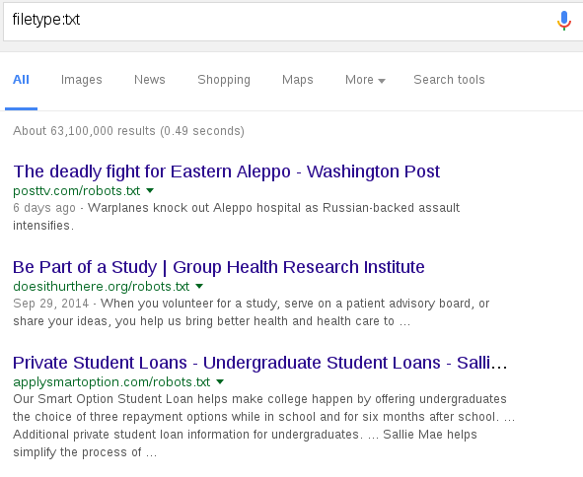Expand arrow next to doesithurthere.org/robots.txt

(199, 286)
